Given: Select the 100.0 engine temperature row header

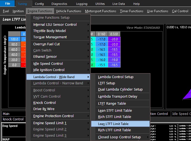Looking at the screenshot, I should (14, 39).
